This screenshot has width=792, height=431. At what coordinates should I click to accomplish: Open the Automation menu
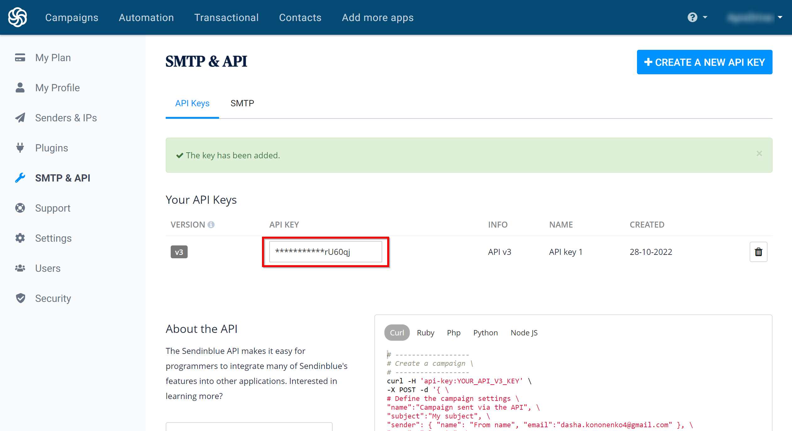146,18
